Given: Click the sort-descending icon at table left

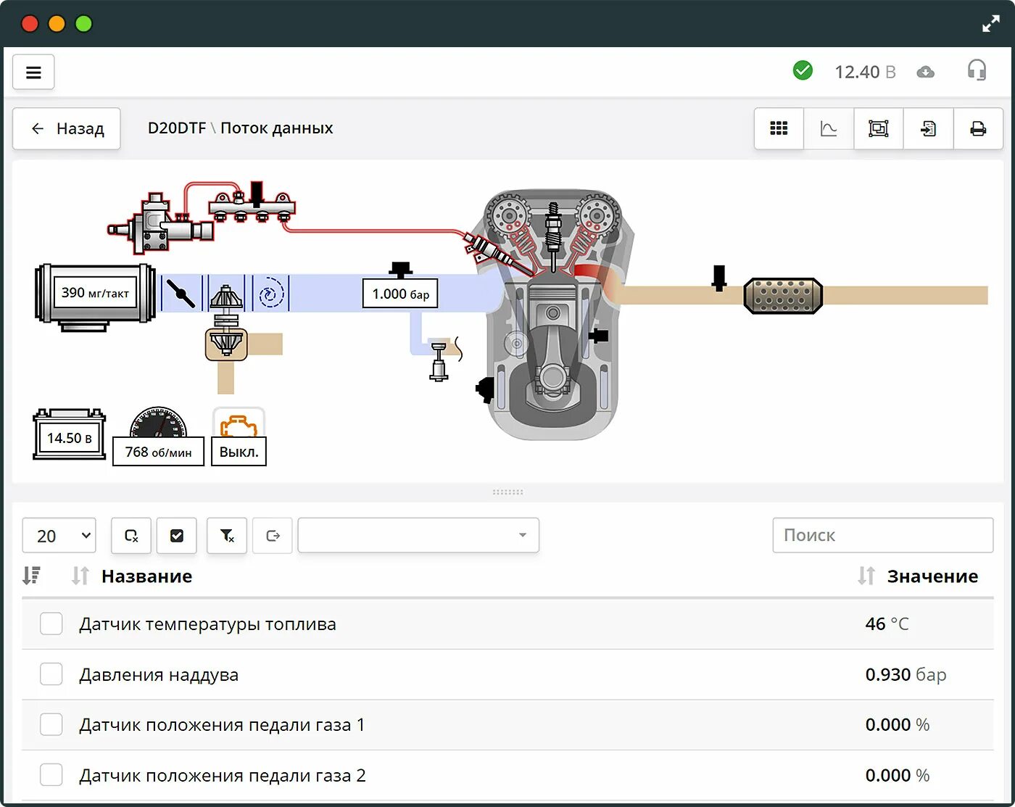Looking at the screenshot, I should tap(31, 576).
